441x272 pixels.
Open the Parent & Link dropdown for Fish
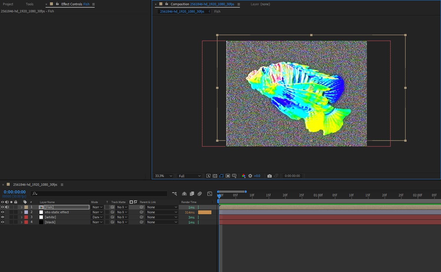[162, 207]
